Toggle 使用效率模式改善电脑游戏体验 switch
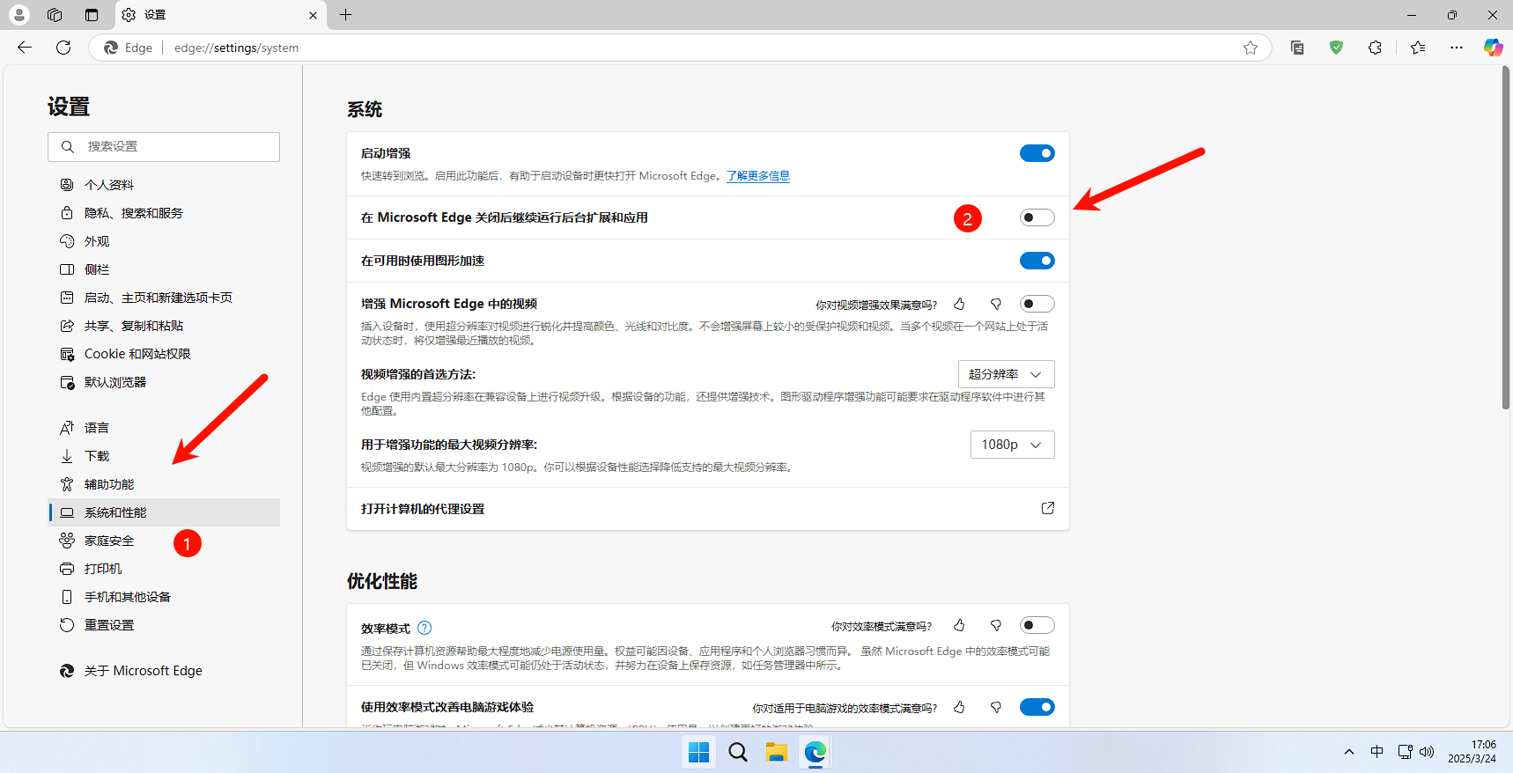 click(x=1037, y=707)
